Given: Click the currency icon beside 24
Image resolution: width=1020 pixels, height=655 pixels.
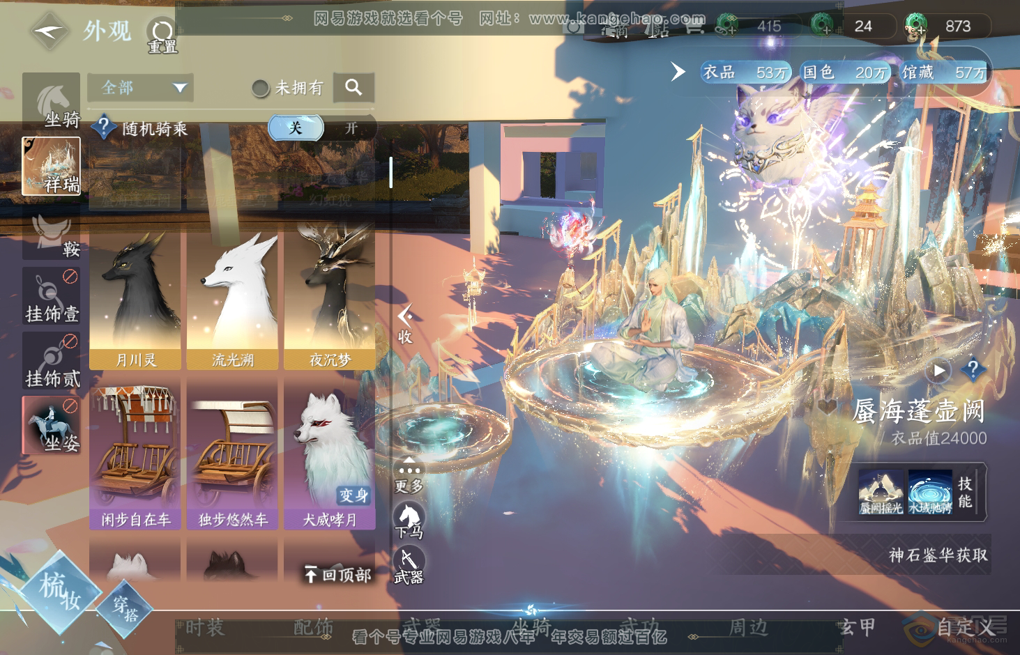Looking at the screenshot, I should coord(823,26).
